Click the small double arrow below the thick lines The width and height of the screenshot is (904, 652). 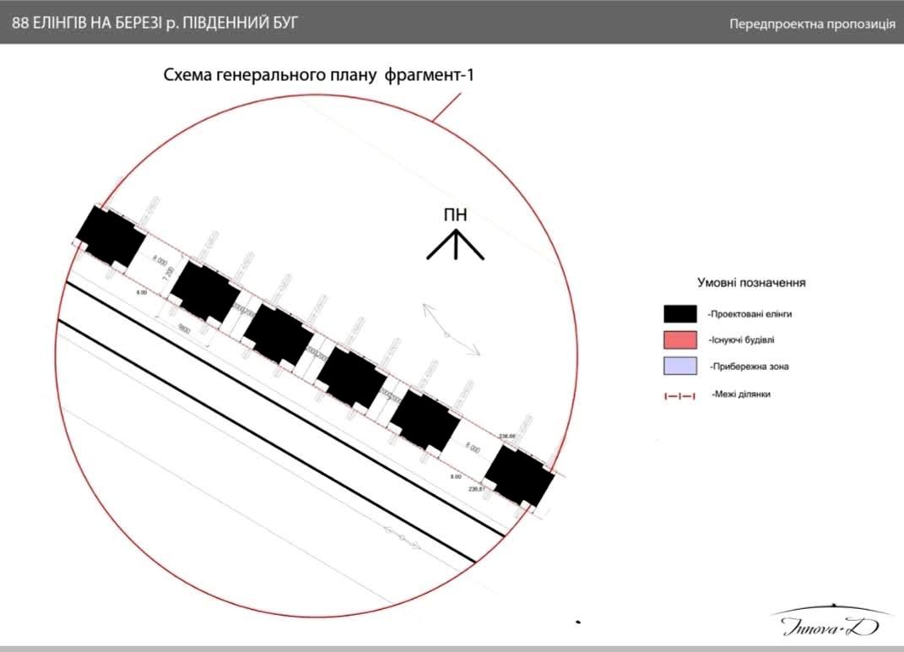(402, 536)
